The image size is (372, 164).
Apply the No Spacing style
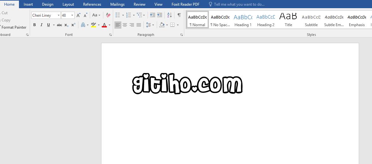click(220, 20)
